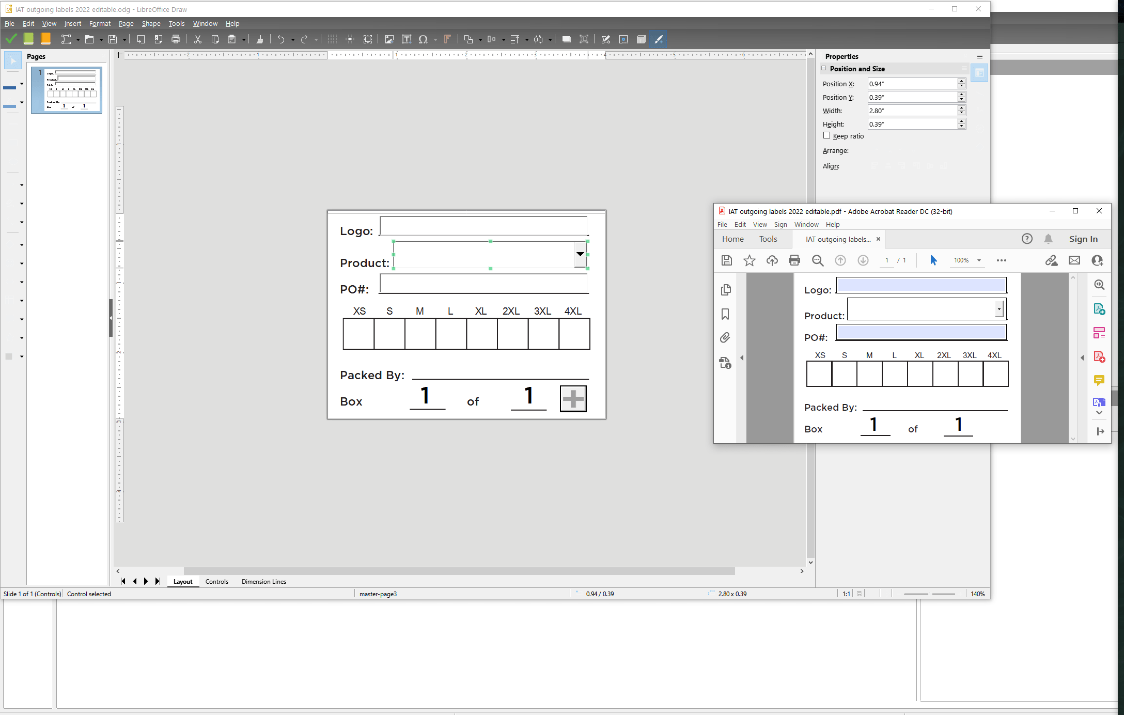The width and height of the screenshot is (1124, 715).
Task: Switch to the Controls tab at bottom
Action: point(217,581)
